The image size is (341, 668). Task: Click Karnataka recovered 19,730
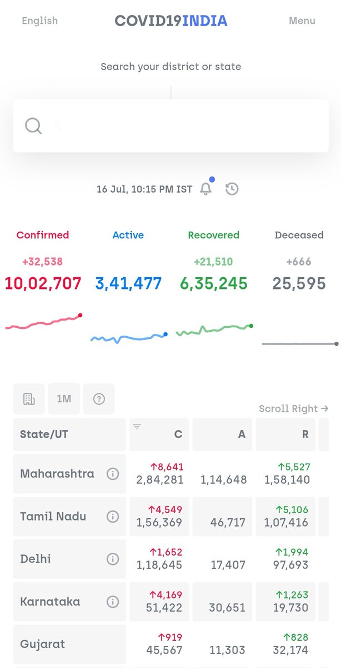[x=292, y=608]
